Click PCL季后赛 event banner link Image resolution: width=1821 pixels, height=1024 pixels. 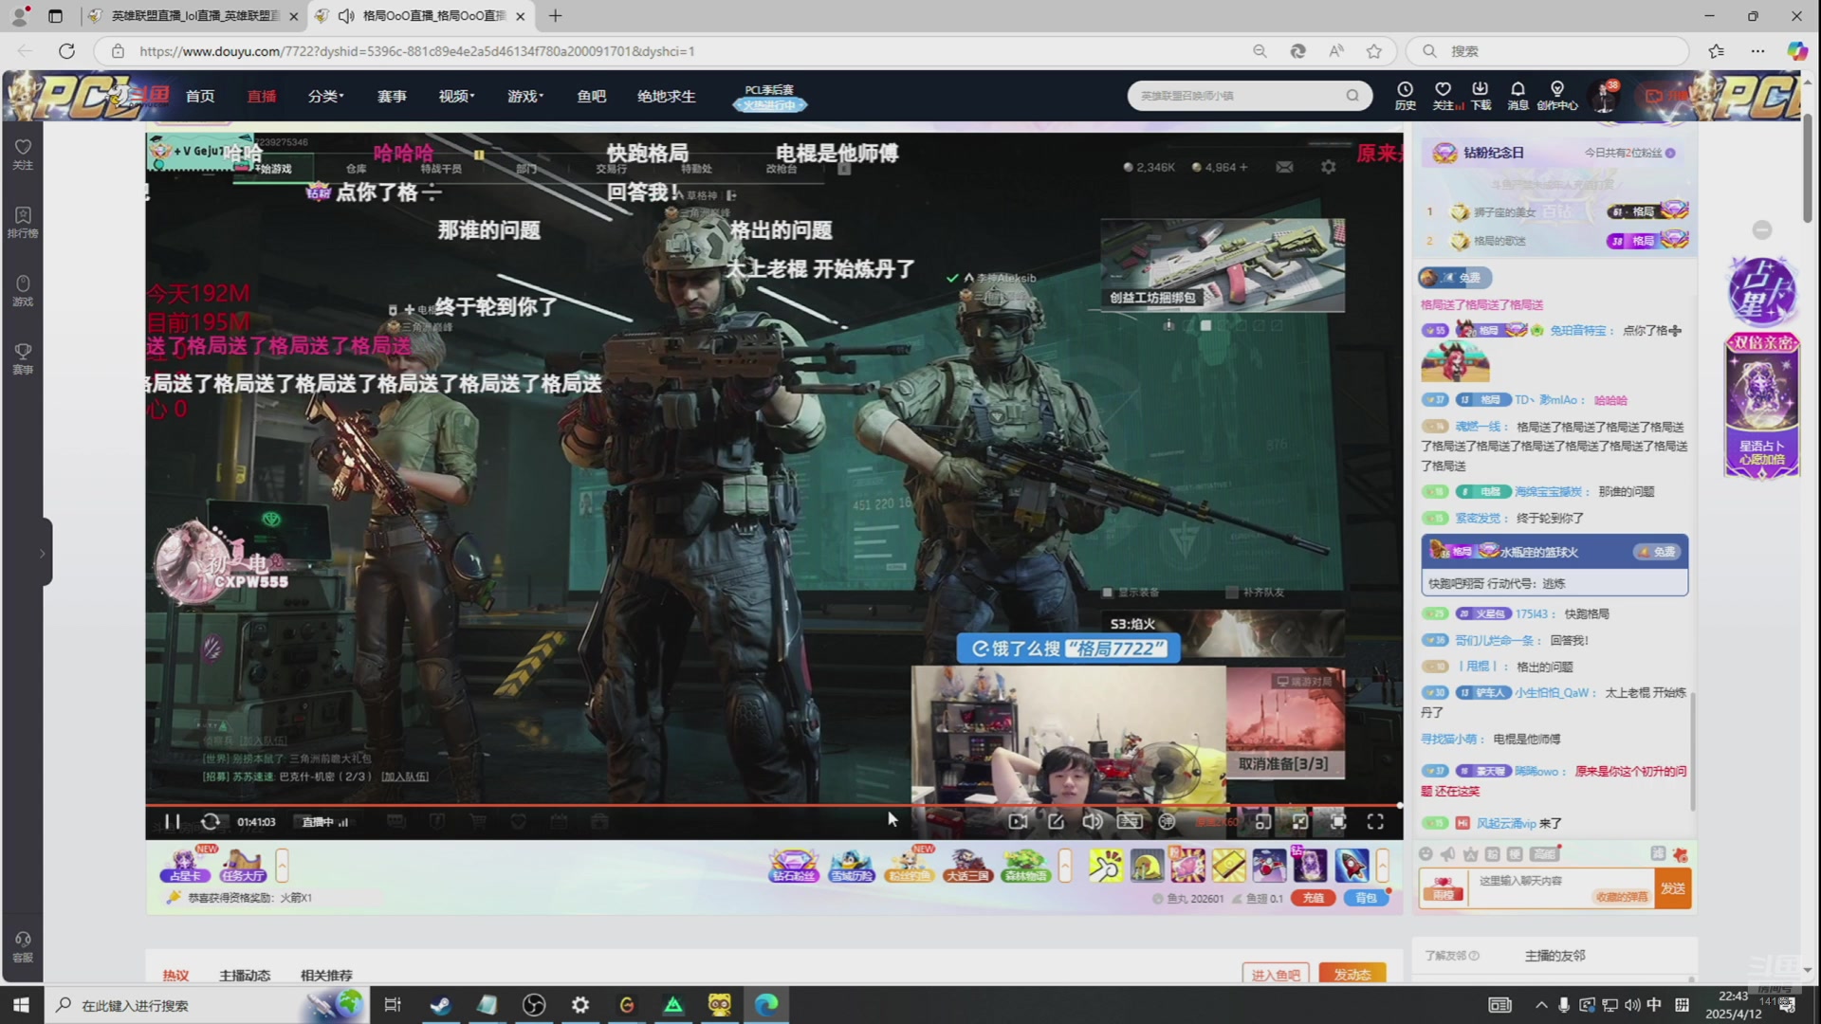coord(769,97)
